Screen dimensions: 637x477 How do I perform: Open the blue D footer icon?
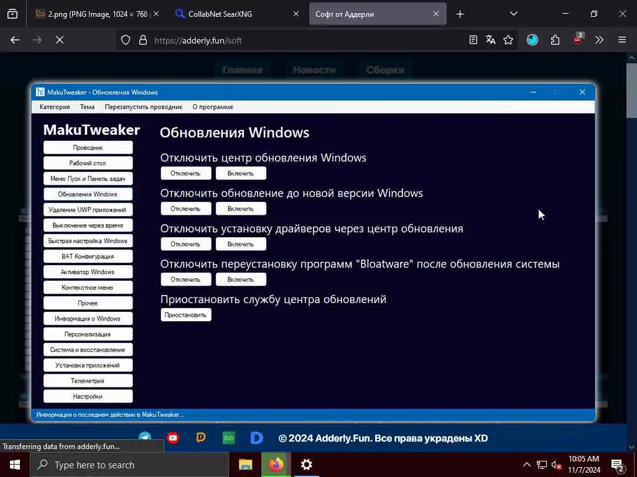point(256,438)
